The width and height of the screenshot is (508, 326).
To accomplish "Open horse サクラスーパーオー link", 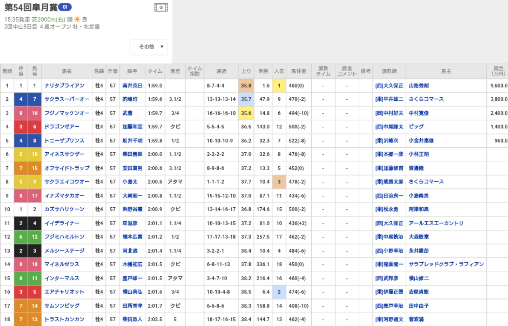I will tap(67, 99).
